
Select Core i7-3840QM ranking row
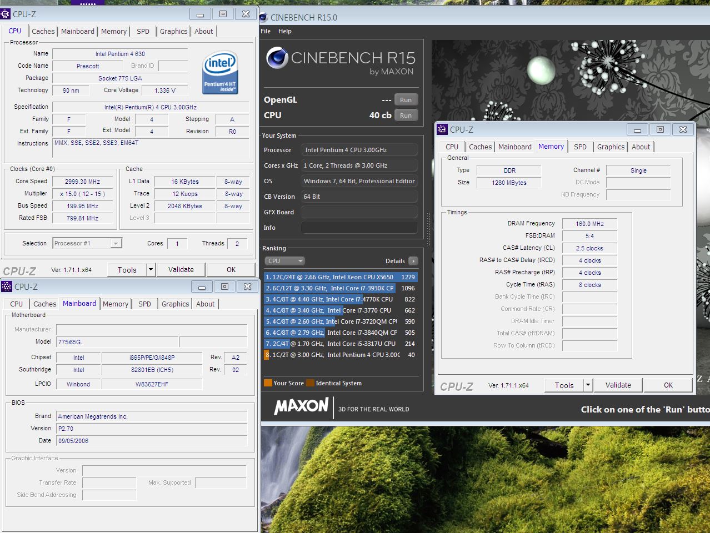pyautogui.click(x=341, y=333)
